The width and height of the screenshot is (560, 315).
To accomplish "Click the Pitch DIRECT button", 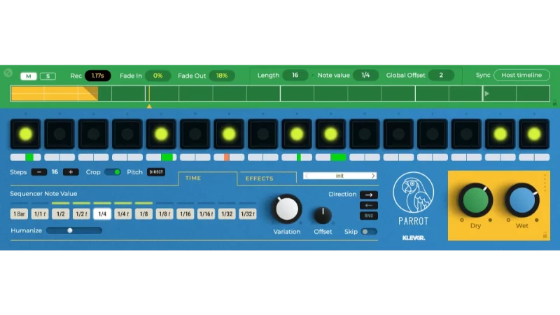I will coord(156,172).
